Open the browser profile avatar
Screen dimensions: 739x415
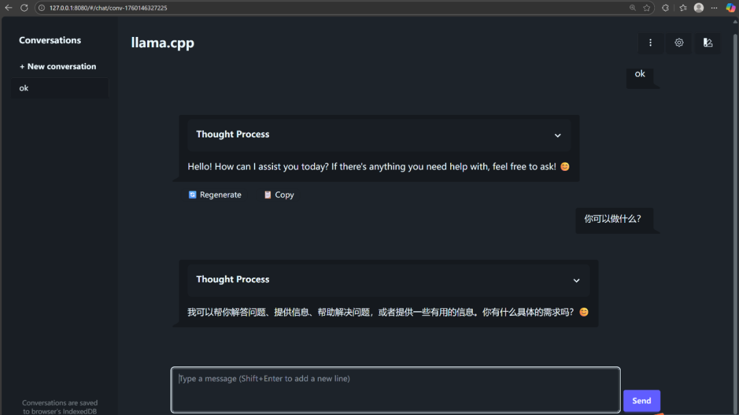click(x=699, y=8)
